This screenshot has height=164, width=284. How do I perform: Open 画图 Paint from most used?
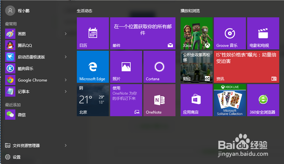pyautogui.click(x=36, y=34)
